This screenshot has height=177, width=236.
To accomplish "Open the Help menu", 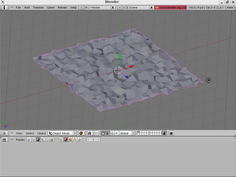I will [x=73, y=7].
